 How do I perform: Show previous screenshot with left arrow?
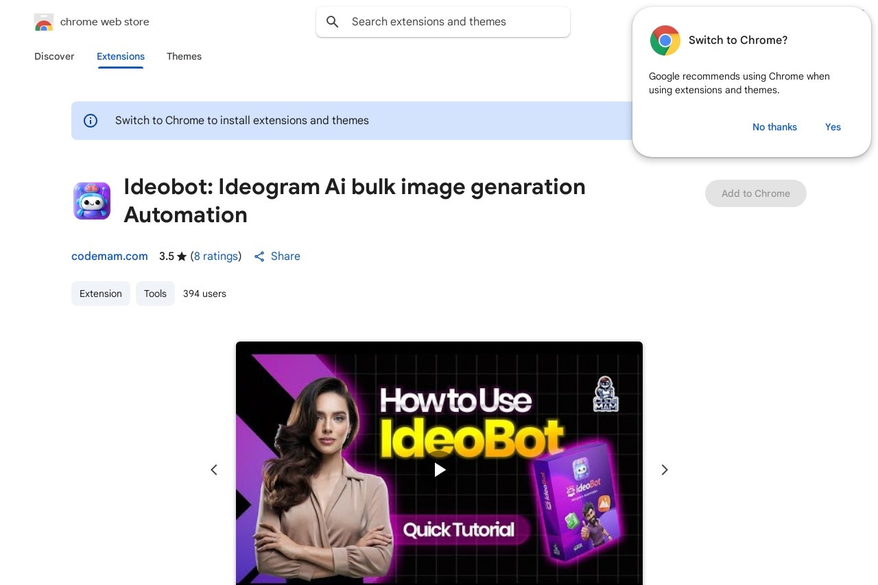[214, 470]
